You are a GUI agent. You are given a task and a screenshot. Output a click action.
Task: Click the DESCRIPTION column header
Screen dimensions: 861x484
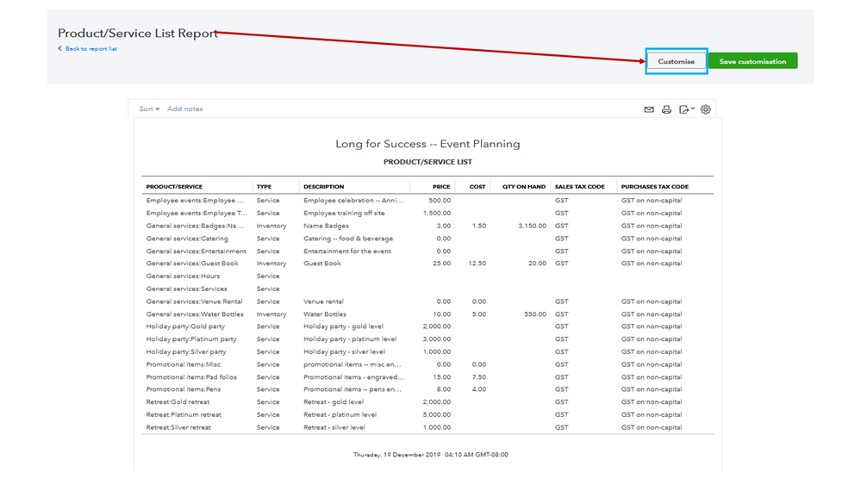tap(323, 187)
